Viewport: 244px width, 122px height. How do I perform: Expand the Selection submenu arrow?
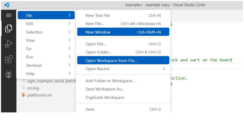pyautogui.click(x=70, y=32)
